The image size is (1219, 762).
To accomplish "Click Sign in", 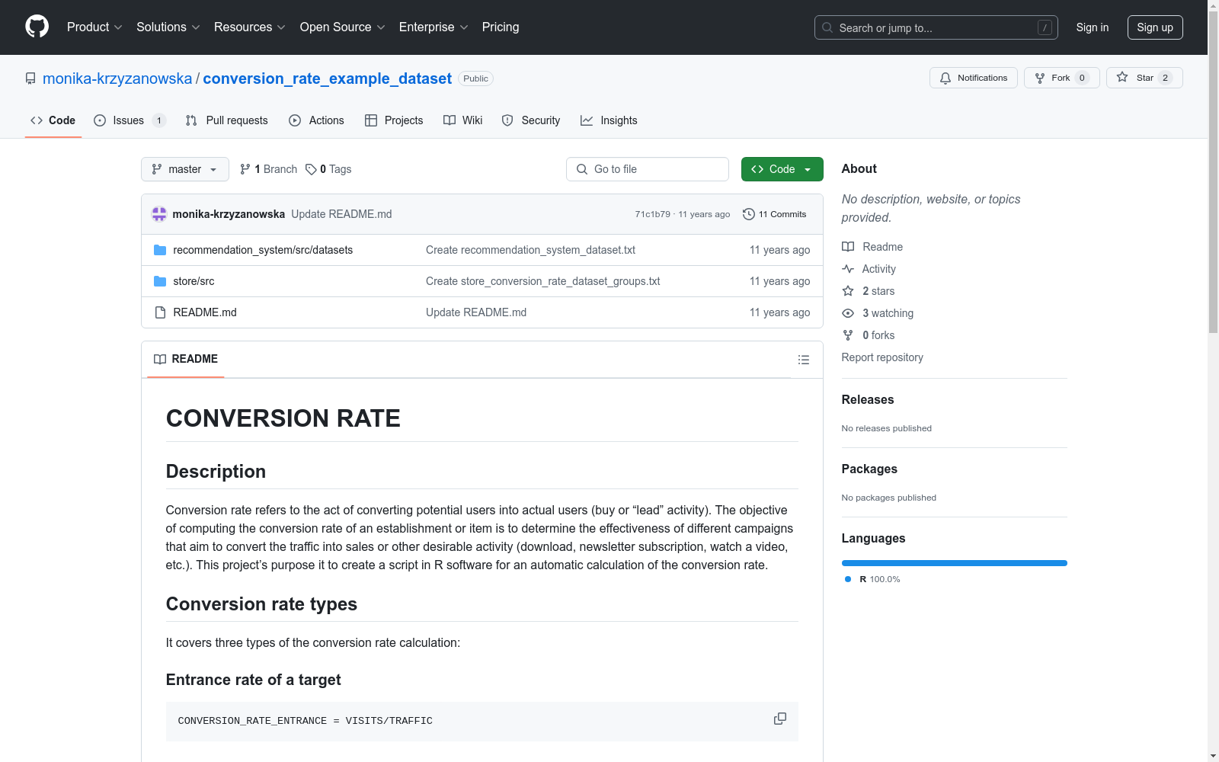I will (x=1093, y=27).
